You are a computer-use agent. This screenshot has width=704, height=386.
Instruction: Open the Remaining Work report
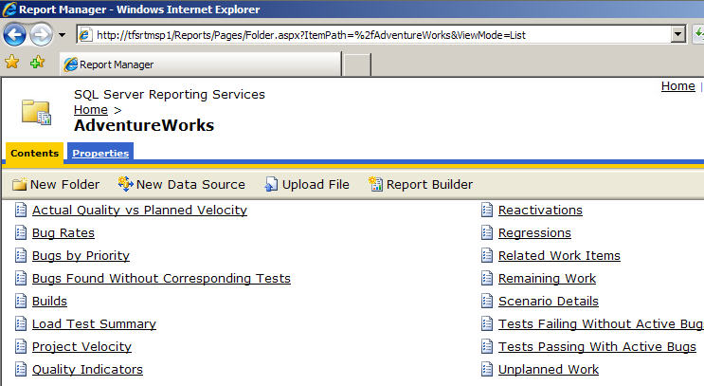(547, 278)
